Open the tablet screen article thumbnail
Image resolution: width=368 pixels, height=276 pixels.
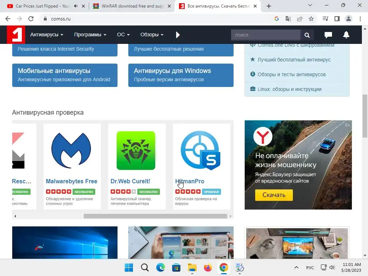point(181,243)
